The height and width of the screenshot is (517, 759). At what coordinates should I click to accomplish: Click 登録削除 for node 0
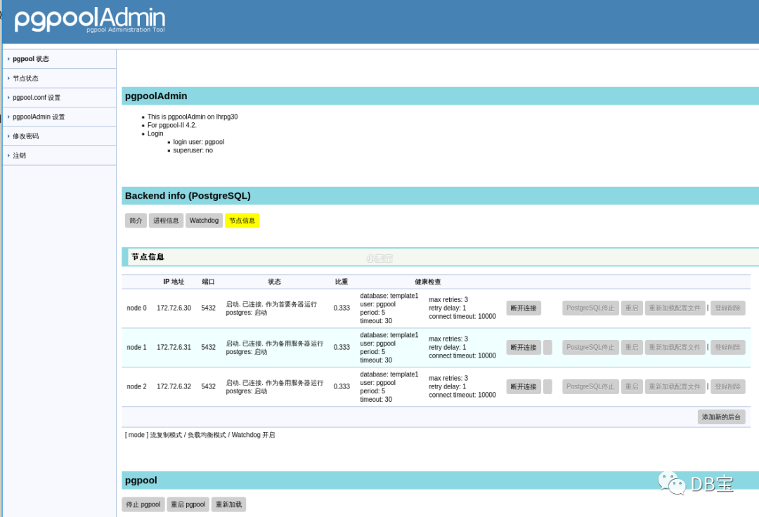[x=727, y=308]
